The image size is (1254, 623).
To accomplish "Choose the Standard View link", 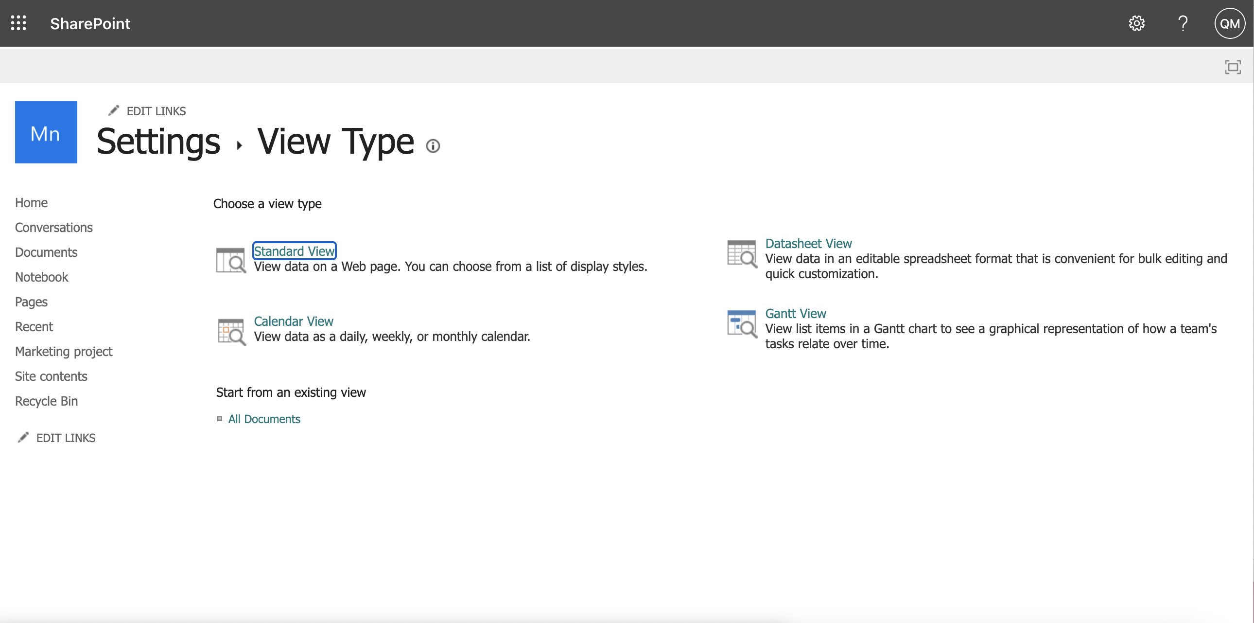I will tap(294, 251).
